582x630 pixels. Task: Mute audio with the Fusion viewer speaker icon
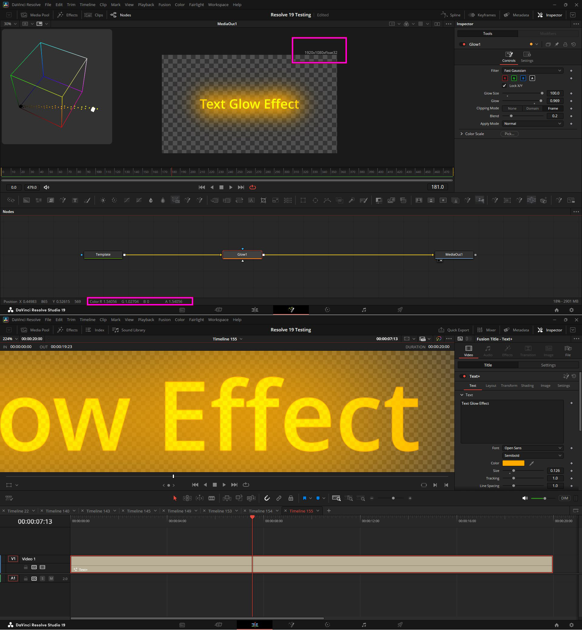click(x=47, y=187)
